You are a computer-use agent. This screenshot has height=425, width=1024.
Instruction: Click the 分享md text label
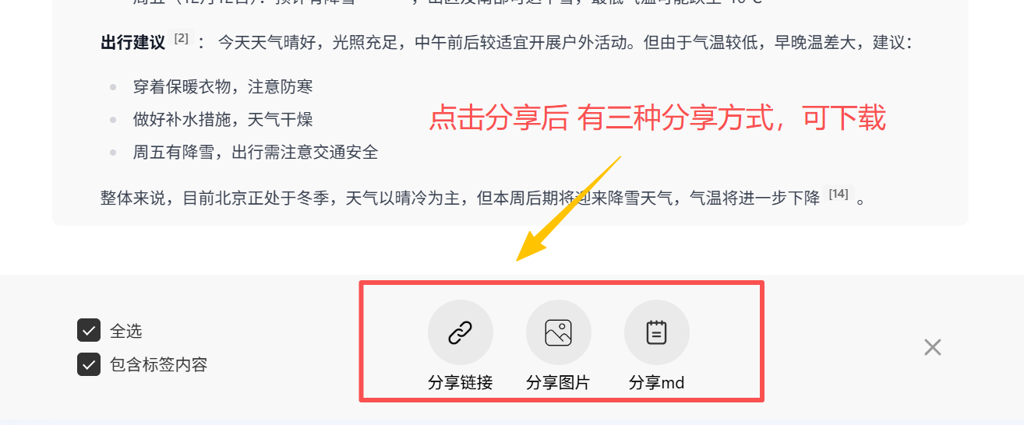656,382
